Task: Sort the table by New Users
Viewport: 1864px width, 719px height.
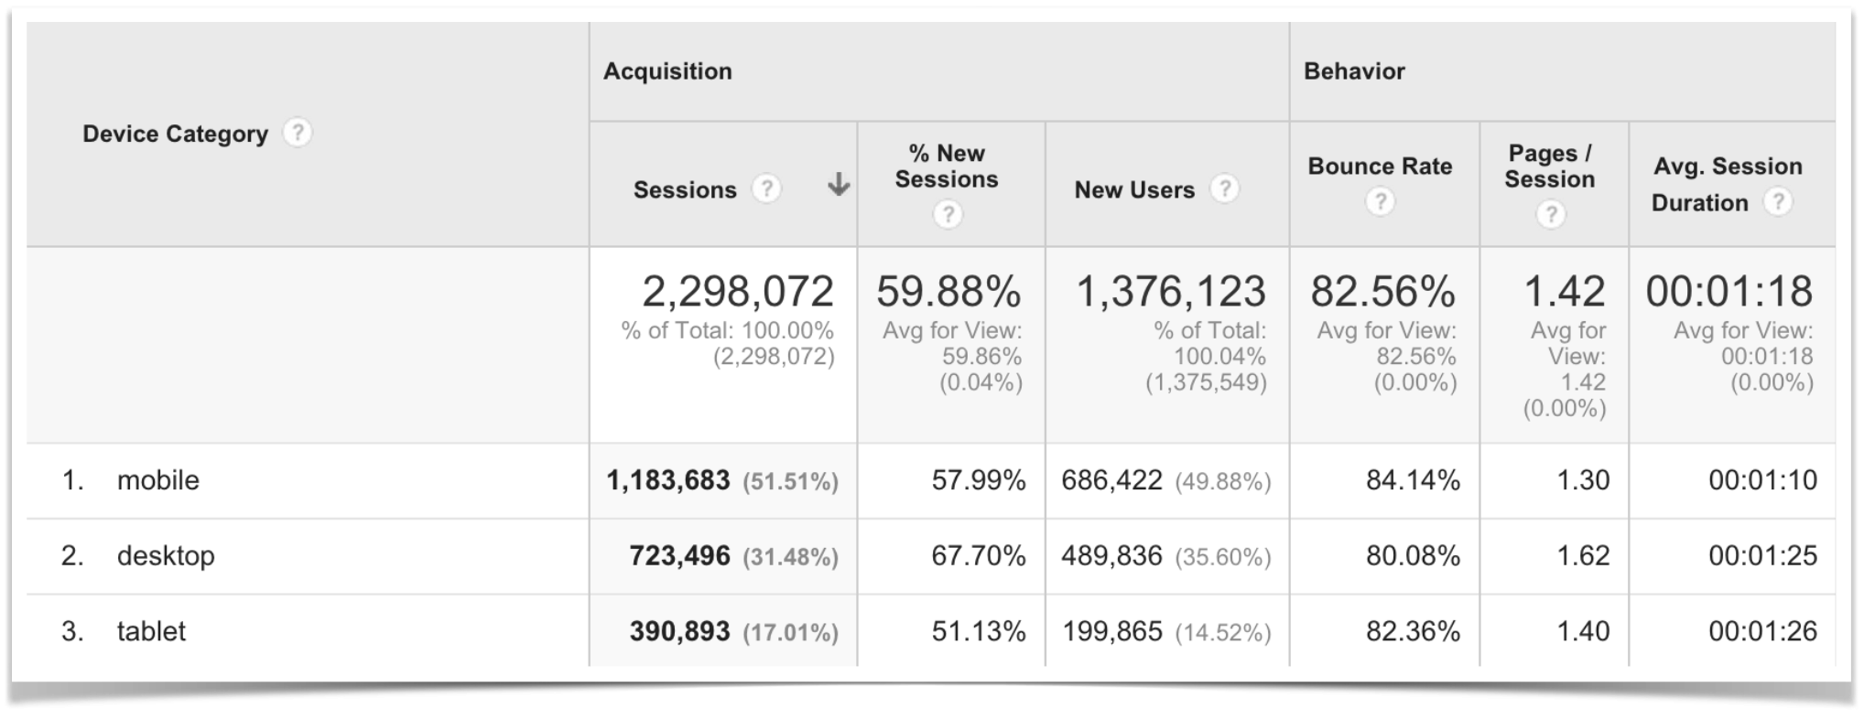Action: point(1134,189)
